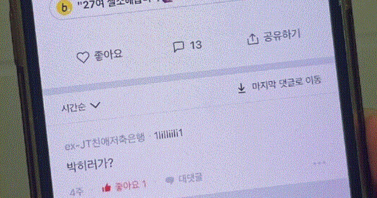Tap the yellow b avatar icon
The height and width of the screenshot is (198, 377).
click(65, 8)
